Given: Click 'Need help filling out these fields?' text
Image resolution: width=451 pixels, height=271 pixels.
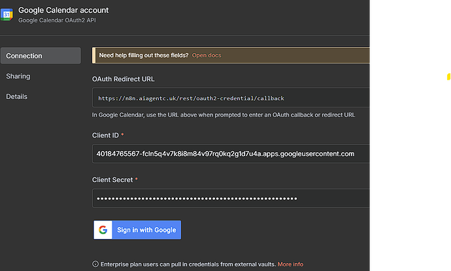Looking at the screenshot, I should tap(144, 55).
